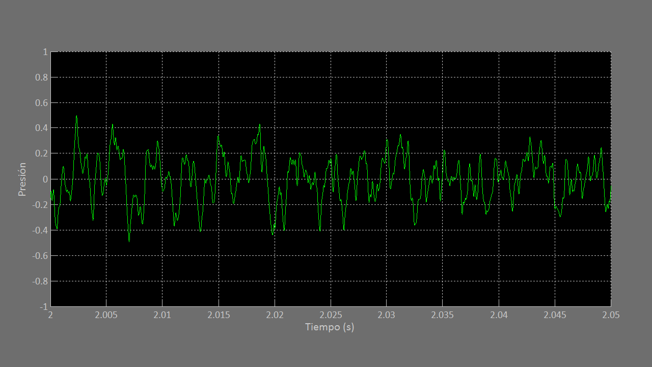
Task: Click the x-axis tick label 2.025
Action: [x=331, y=315]
